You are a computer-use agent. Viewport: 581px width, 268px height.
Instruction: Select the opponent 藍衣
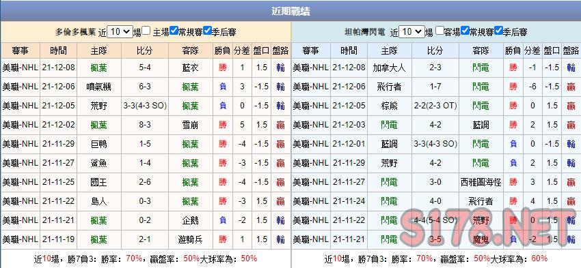click(x=191, y=68)
